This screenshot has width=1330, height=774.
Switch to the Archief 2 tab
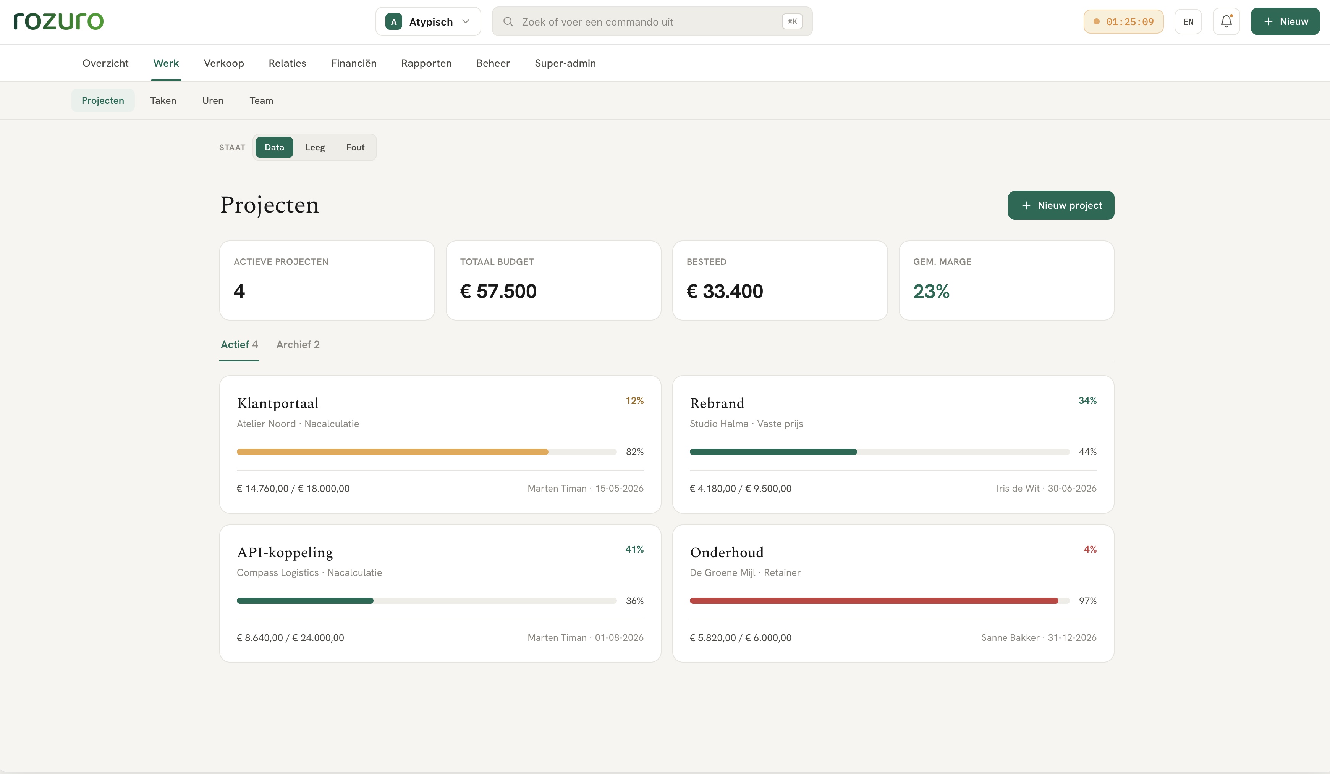coord(298,345)
